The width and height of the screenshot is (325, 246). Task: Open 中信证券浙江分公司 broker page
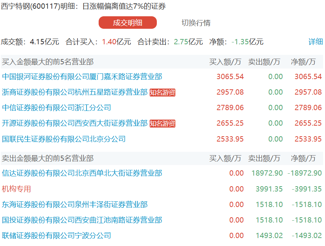coord(57,108)
